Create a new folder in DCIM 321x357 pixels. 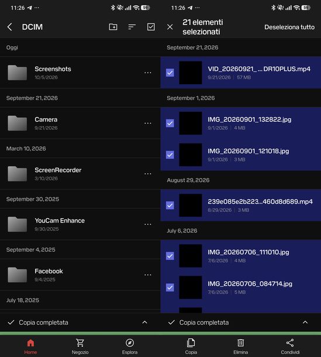pos(113,27)
